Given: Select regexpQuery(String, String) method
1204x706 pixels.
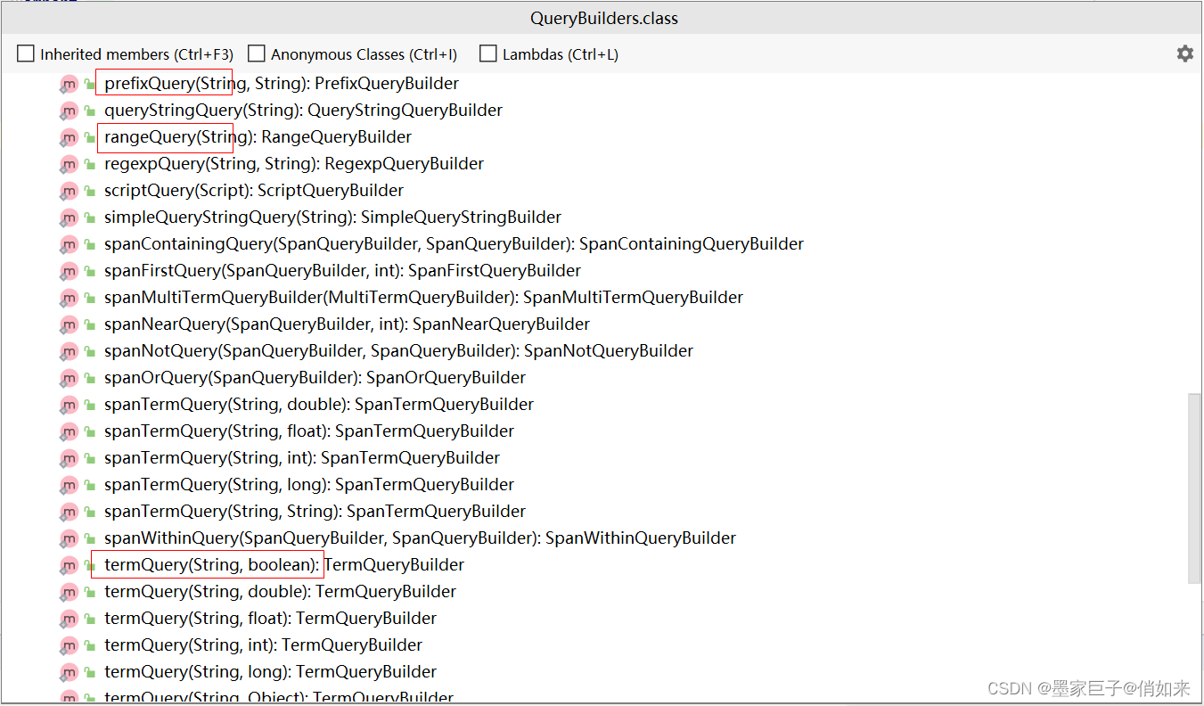Looking at the screenshot, I should point(294,164).
